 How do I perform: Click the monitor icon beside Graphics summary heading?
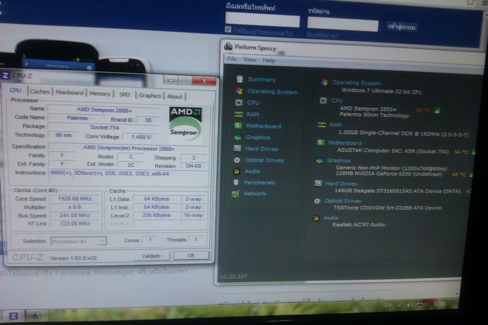coord(320,160)
